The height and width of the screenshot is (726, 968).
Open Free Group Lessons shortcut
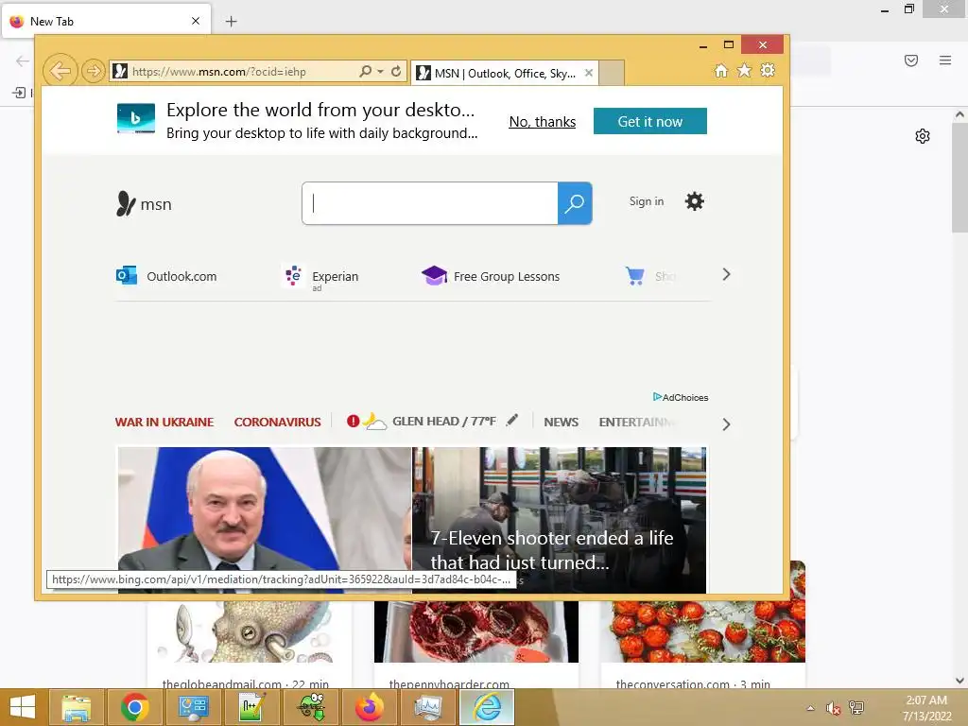491,276
